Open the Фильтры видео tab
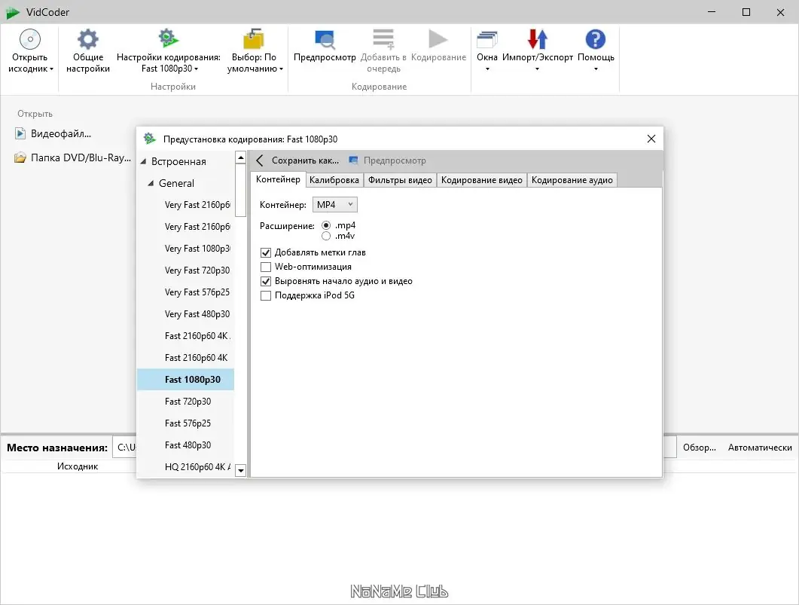This screenshot has width=799, height=605. pyautogui.click(x=400, y=180)
